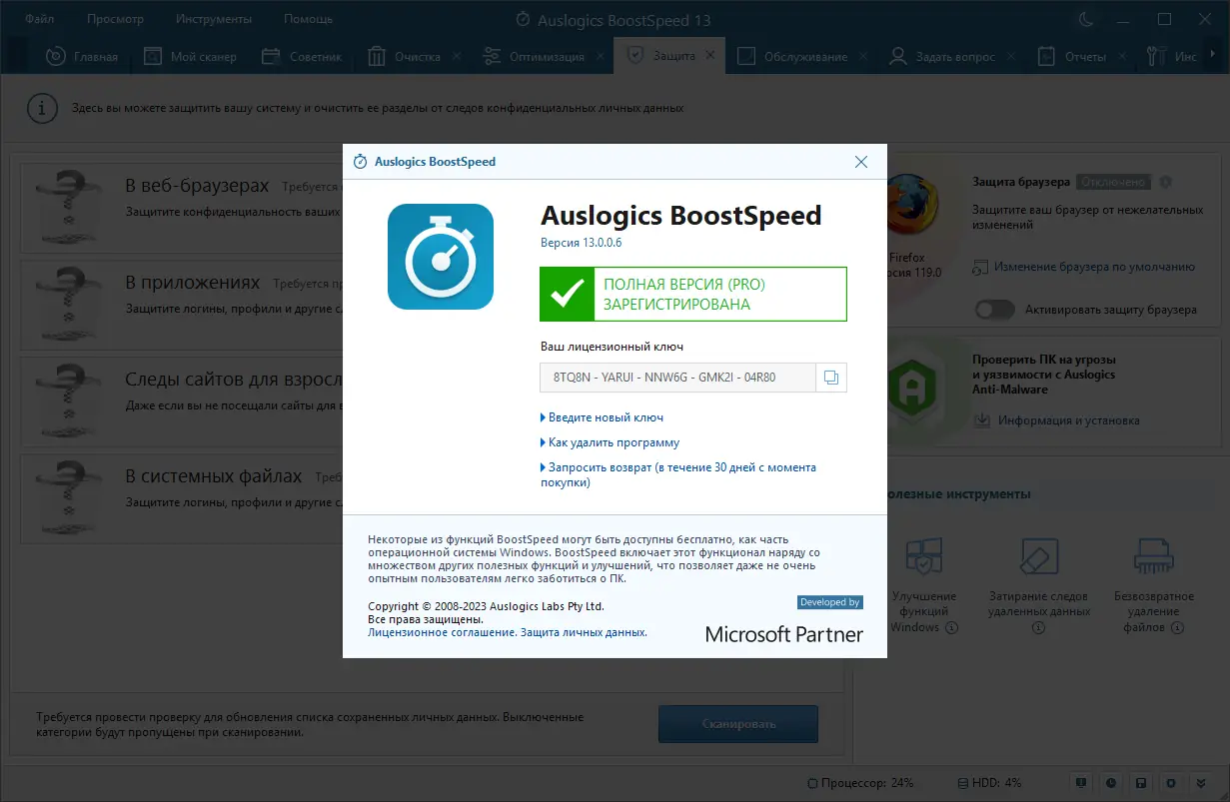Click the 'Защита браузера' heading text
The height and width of the screenshot is (802, 1230).
tap(1021, 182)
